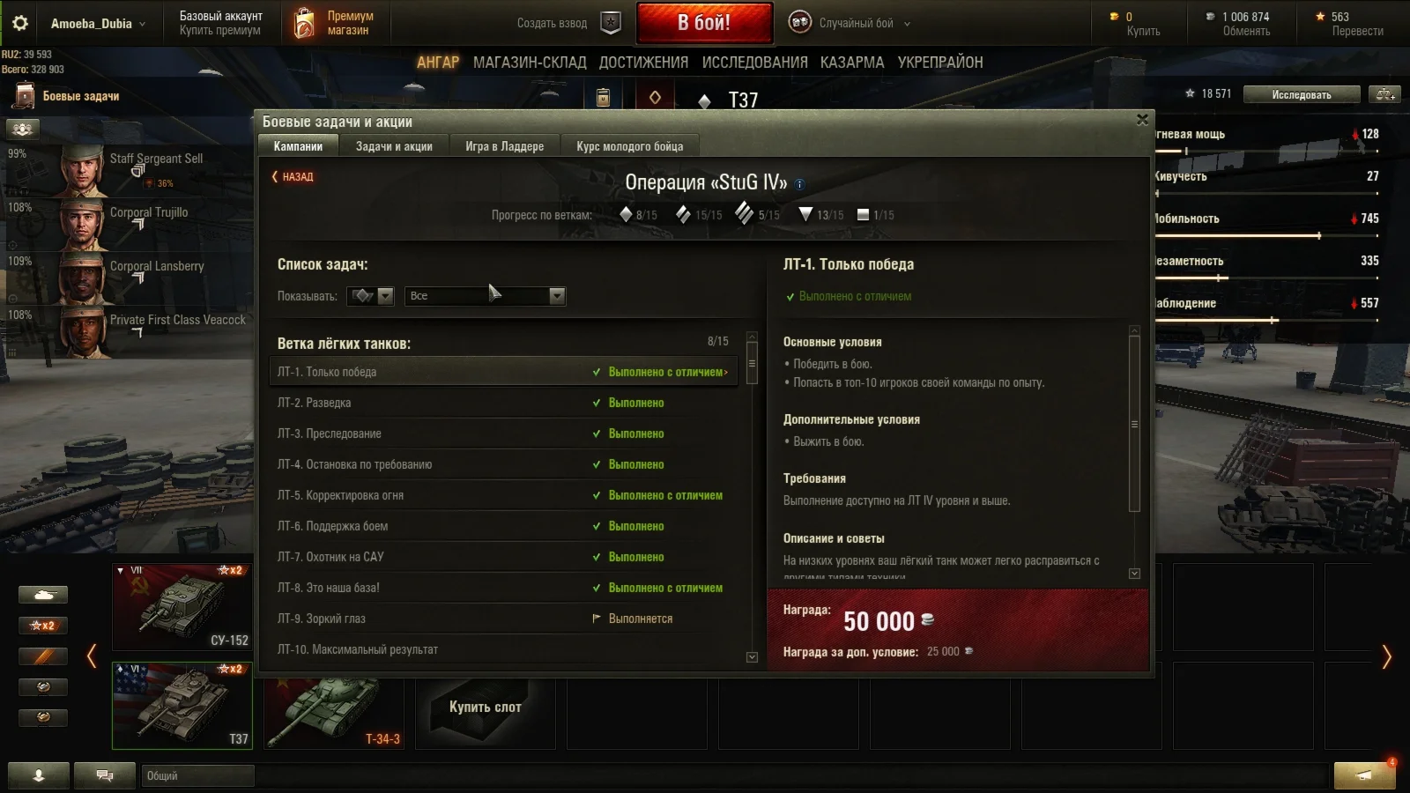Expand the Все status filter dropdown
The image size is (1410, 793).
point(486,296)
